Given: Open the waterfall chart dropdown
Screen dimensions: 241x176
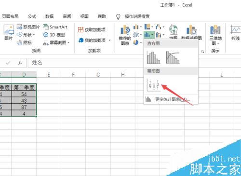Looking at the screenshot, I should point(160,27).
